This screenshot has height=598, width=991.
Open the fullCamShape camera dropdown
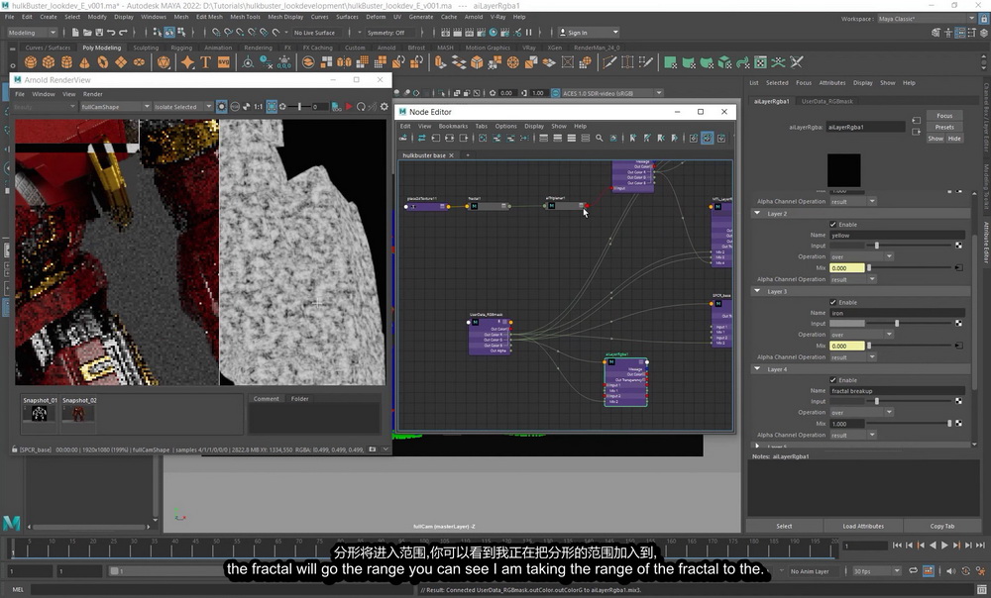pyautogui.click(x=115, y=107)
